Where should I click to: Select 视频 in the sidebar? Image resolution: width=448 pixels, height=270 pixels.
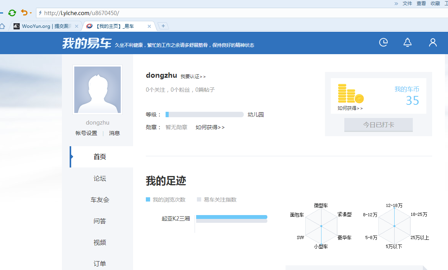100,243
